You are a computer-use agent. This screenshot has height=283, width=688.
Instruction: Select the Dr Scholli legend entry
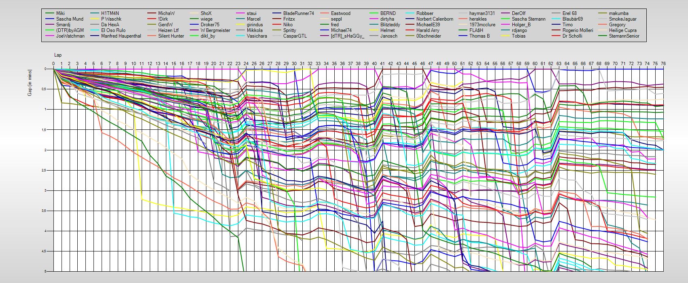pyautogui.click(x=572, y=36)
